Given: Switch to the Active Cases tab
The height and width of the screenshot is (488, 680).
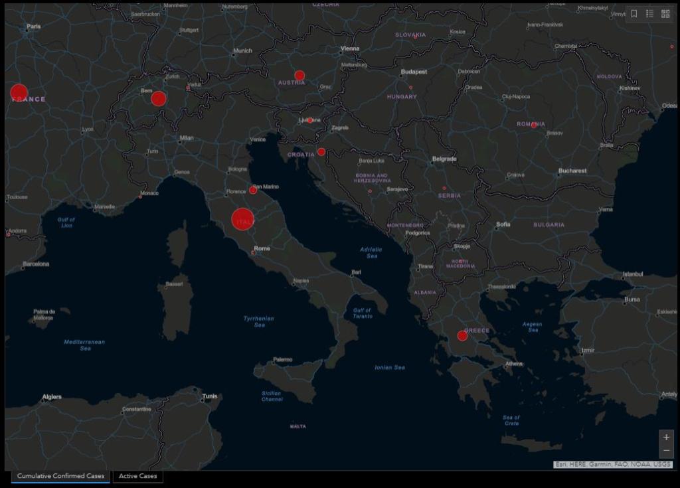Looking at the screenshot, I should [x=138, y=476].
